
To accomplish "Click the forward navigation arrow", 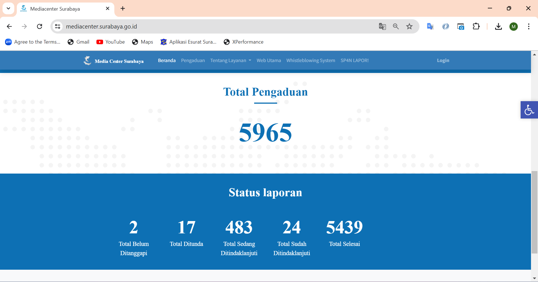I will [x=24, y=27].
